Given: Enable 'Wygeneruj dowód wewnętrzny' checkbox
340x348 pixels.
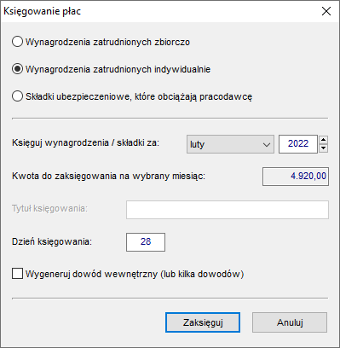Looking at the screenshot, I should [x=17, y=274].
